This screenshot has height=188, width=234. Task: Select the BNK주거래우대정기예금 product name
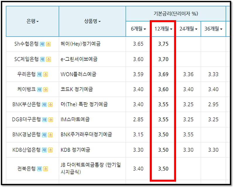(x=86, y=134)
